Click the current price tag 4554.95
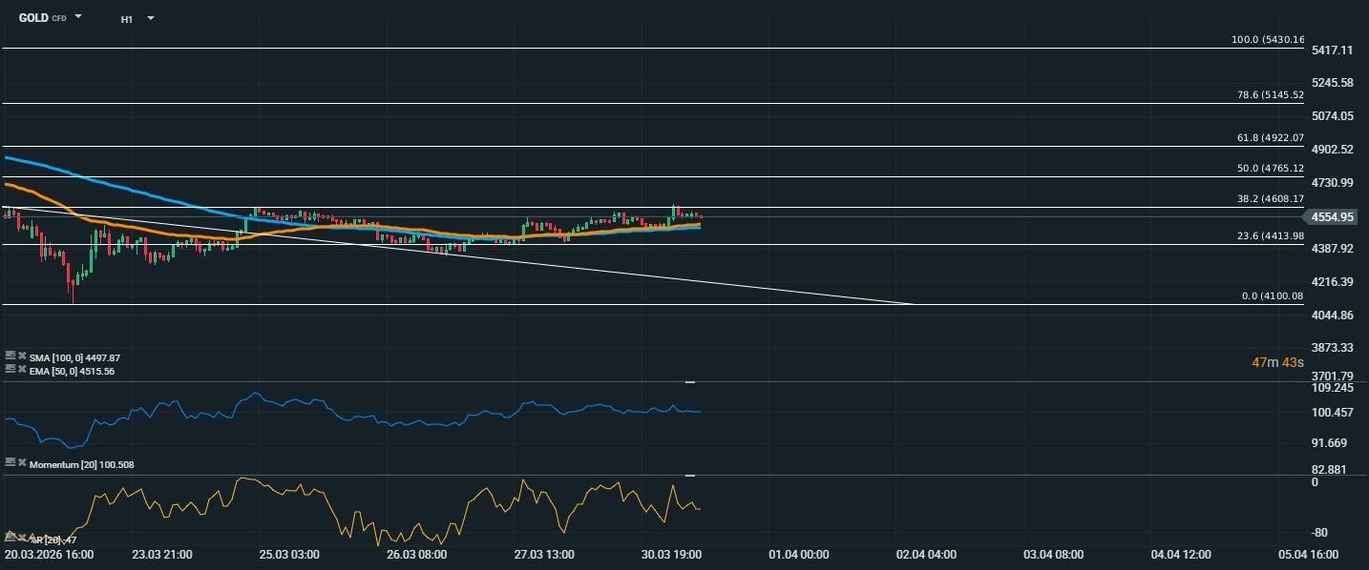The image size is (1369, 570). click(x=1333, y=217)
